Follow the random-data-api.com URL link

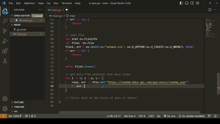(147, 82)
